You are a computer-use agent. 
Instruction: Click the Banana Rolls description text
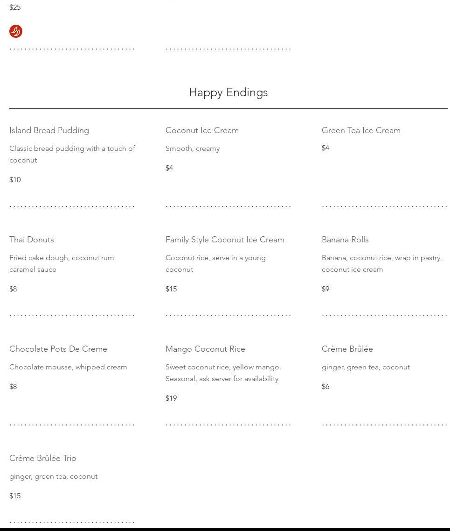[x=381, y=263]
